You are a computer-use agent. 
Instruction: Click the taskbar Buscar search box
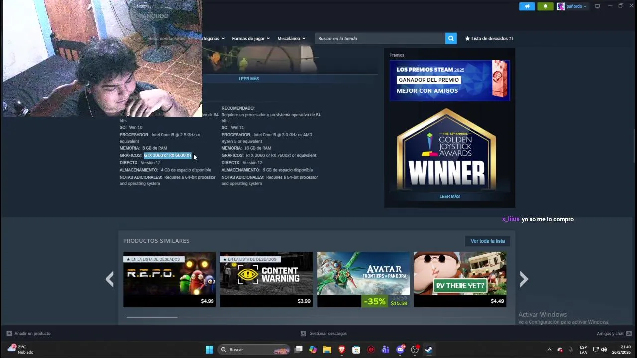(x=254, y=350)
